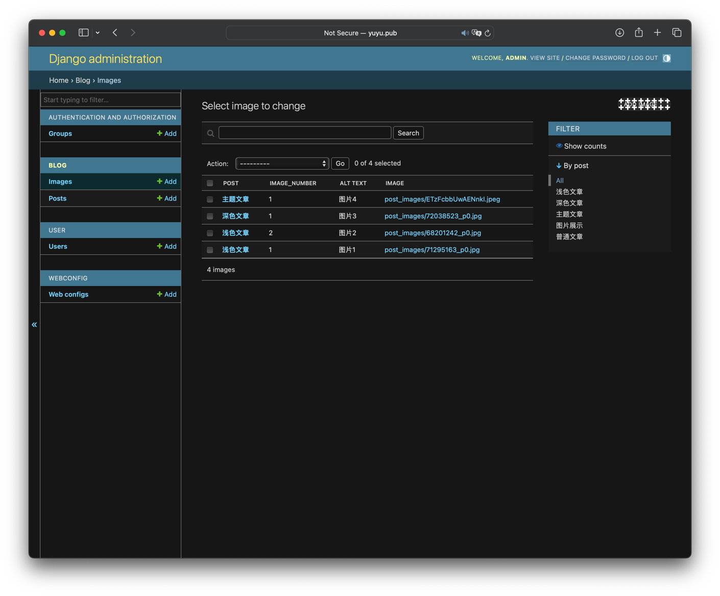
Task: Filter by 图片展示 post
Action: click(x=569, y=225)
